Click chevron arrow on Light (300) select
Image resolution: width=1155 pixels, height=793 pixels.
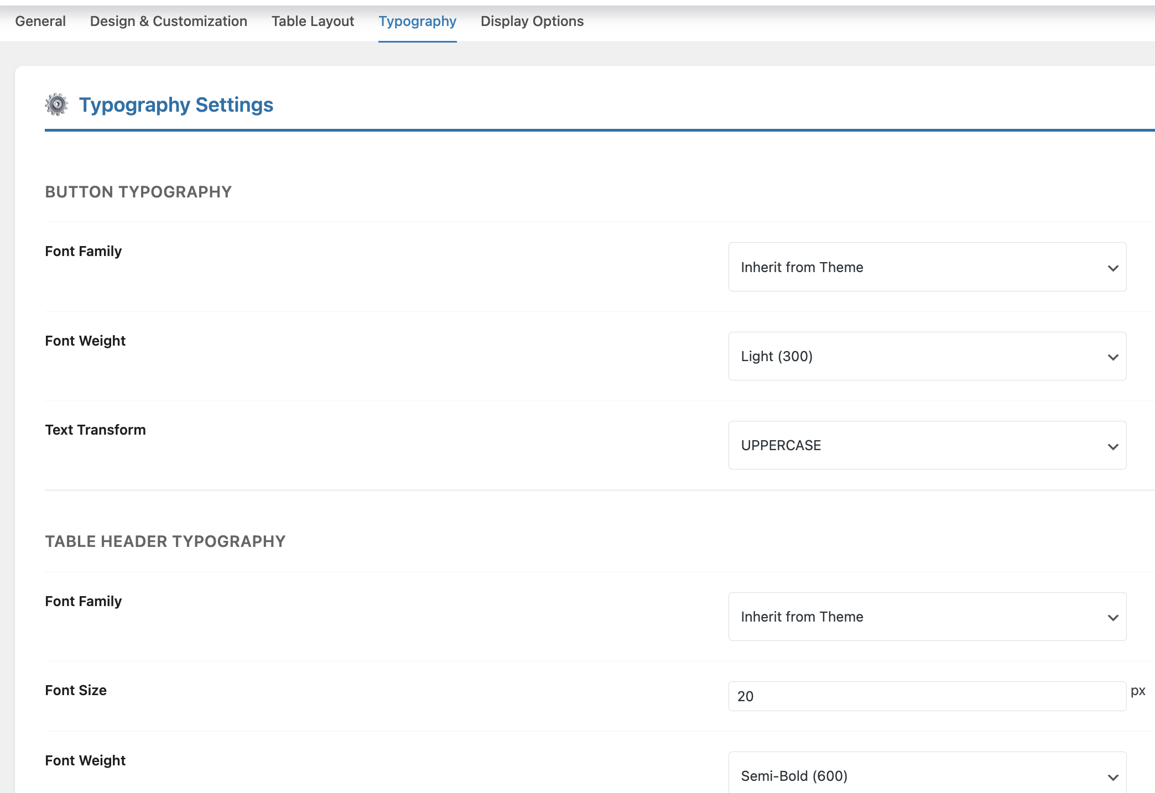(x=1113, y=357)
